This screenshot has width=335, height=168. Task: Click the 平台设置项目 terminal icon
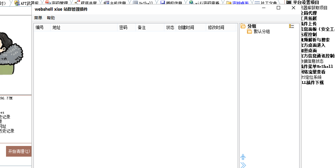click(288, 2)
